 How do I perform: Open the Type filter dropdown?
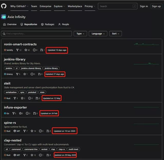click(x=80, y=34)
